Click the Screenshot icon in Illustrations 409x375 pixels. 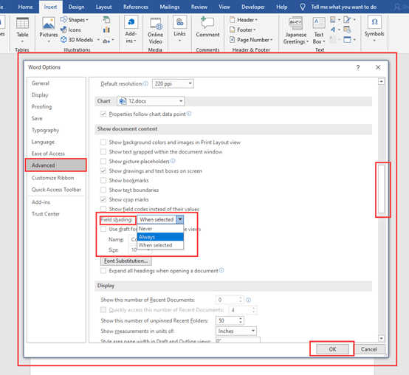coord(106,40)
